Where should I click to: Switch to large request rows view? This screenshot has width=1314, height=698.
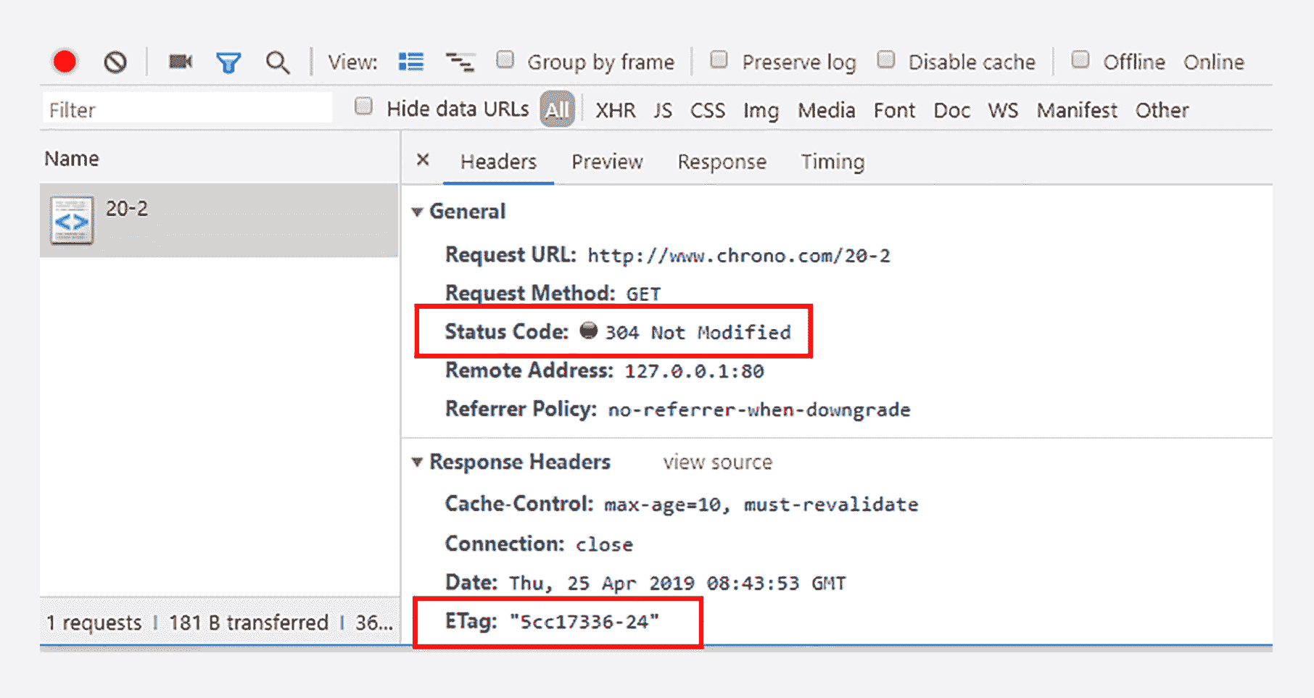(411, 62)
